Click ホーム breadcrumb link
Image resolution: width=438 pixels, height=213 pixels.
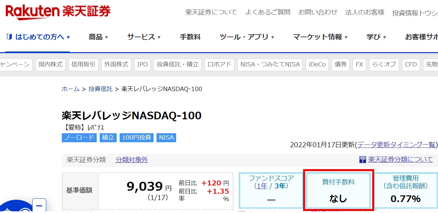[70, 89]
